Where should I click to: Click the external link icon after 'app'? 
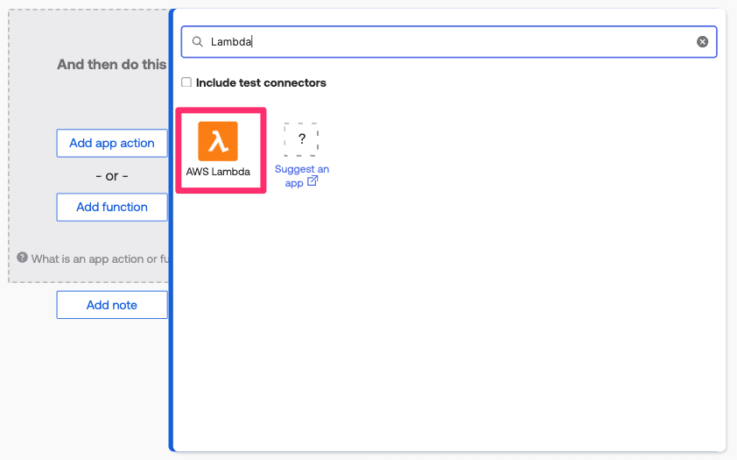pyautogui.click(x=312, y=181)
